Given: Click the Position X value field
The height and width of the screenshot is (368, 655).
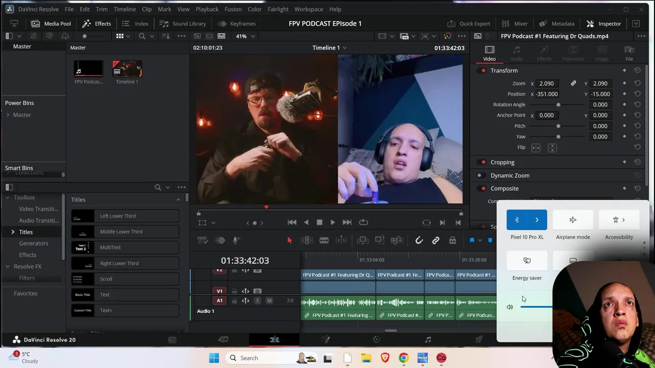Looking at the screenshot, I should (548, 94).
